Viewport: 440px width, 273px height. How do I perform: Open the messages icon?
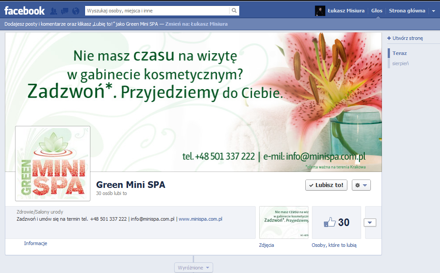click(65, 11)
